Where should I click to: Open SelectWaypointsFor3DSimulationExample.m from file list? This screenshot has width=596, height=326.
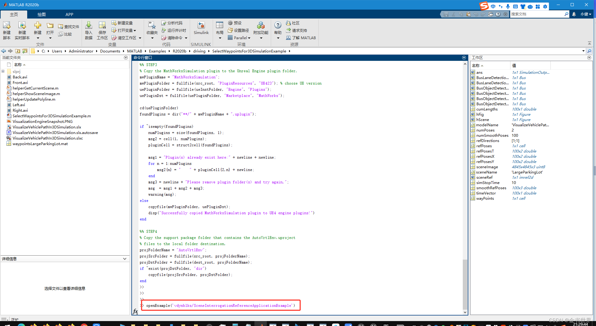[51, 116]
